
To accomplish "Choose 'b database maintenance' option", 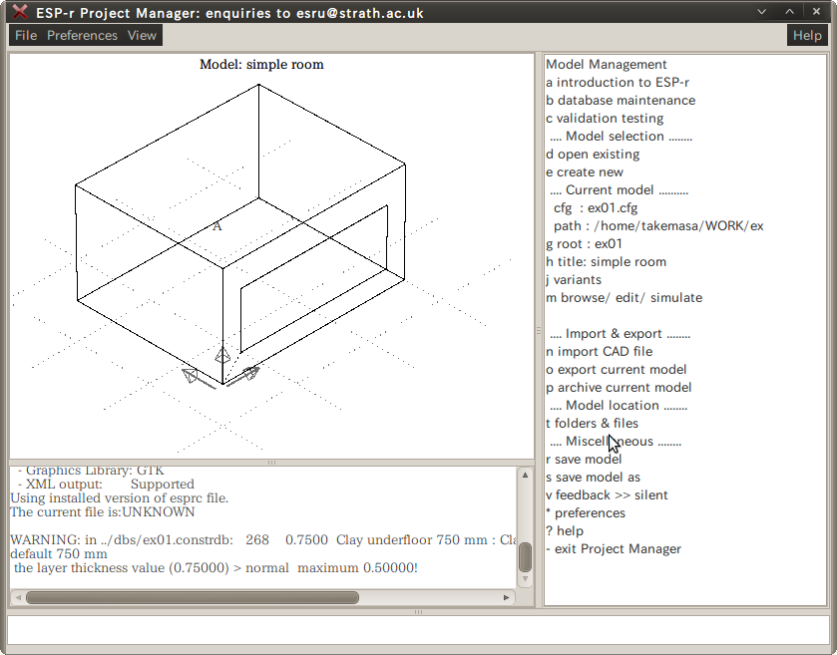I will point(621,101).
